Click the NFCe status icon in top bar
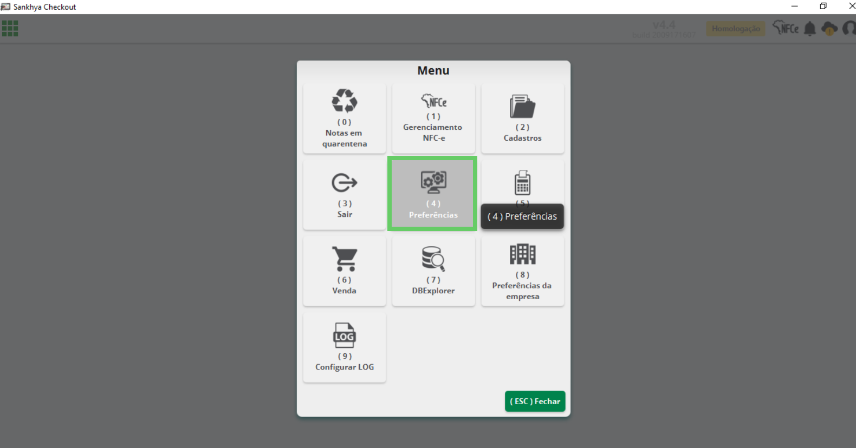Image resolution: width=856 pixels, height=448 pixels. [x=786, y=28]
